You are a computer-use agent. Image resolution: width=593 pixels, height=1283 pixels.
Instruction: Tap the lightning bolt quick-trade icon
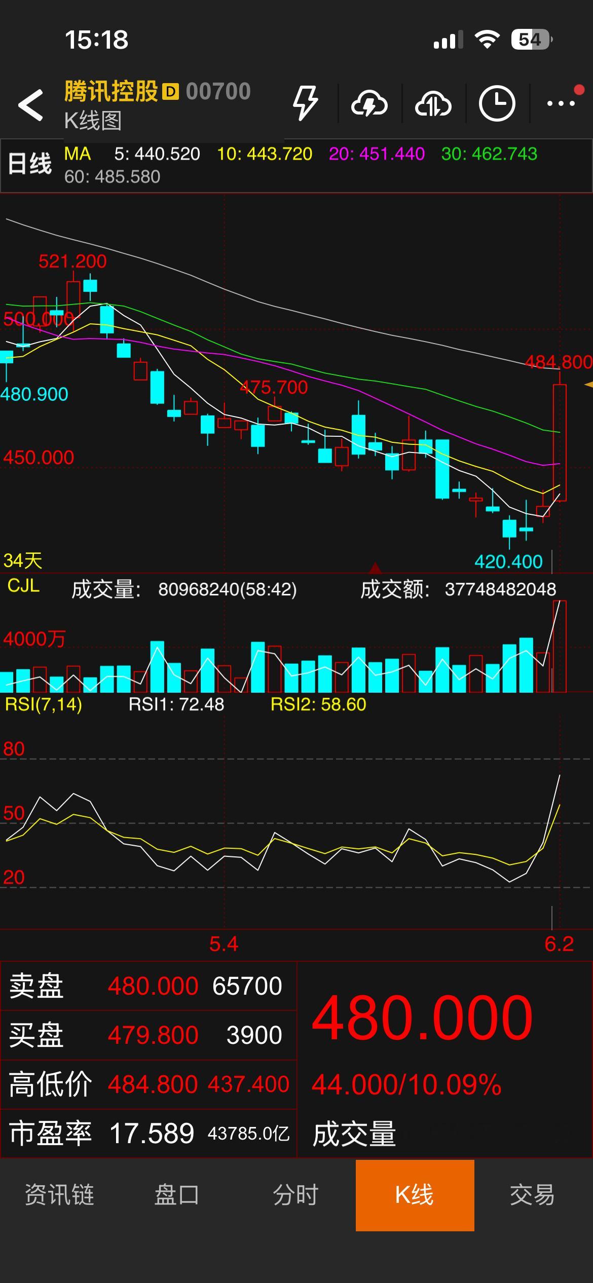point(306,103)
